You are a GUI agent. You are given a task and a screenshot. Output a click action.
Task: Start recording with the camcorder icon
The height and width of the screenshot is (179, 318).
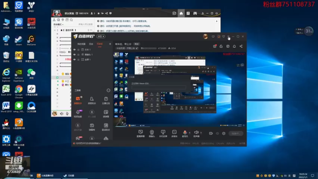(x=211, y=133)
